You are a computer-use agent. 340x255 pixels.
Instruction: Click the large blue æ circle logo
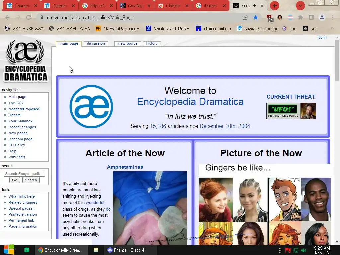click(91, 106)
